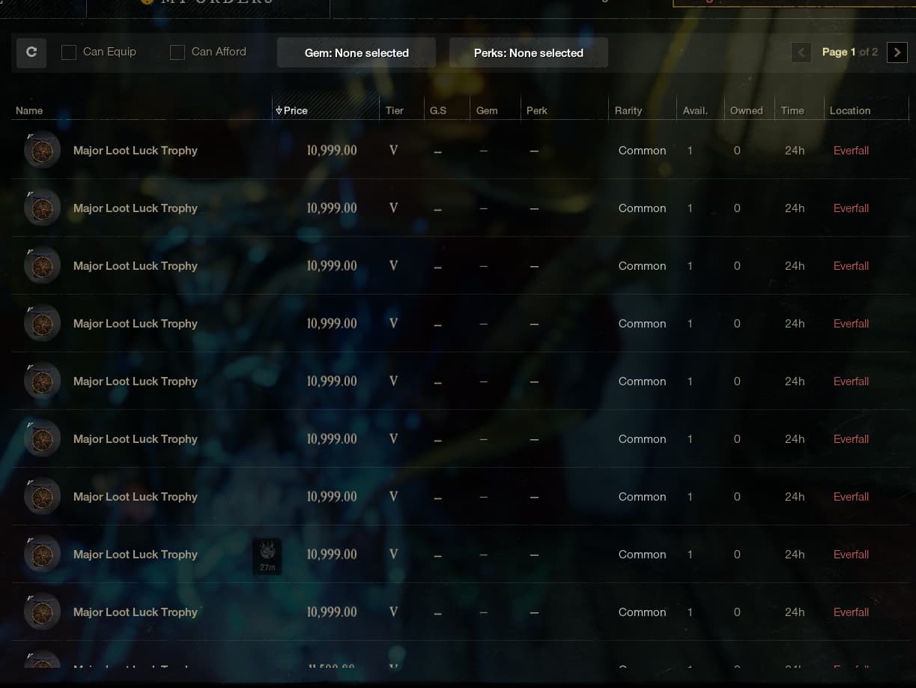Click Everfall location in the second listing
This screenshot has width=916, height=688.
851,208
